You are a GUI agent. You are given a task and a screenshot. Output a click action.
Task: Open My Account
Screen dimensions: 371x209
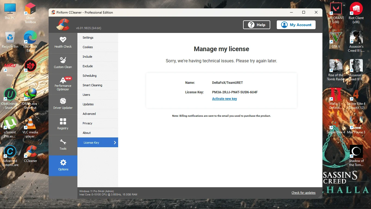[x=296, y=25]
